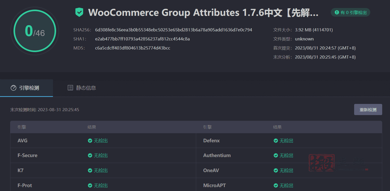
Task: Click the check icon in F-Prot row
Action: coord(90,186)
